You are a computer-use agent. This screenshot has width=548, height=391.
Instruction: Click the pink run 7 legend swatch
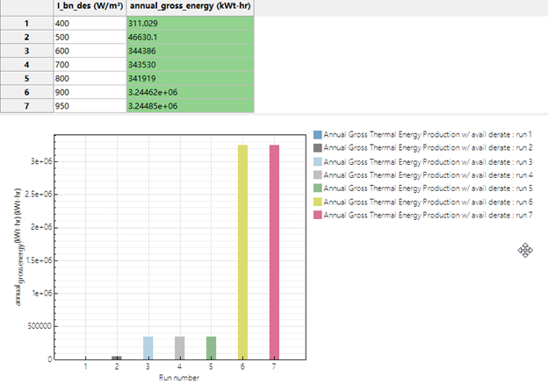click(x=317, y=215)
